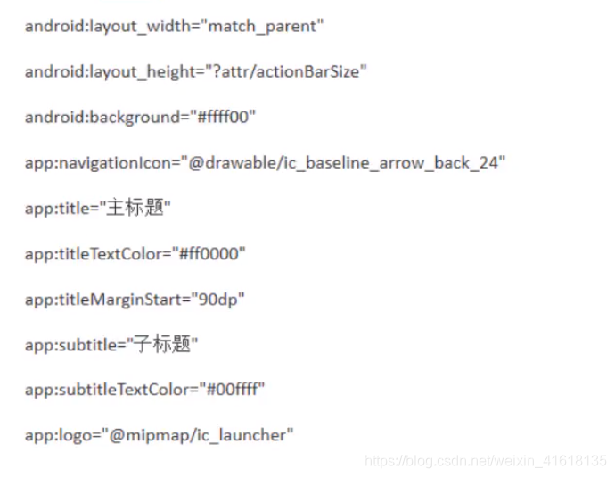Click the android:layout_width match_parent line
Viewport: 615px width, 477px height.
pos(174,27)
